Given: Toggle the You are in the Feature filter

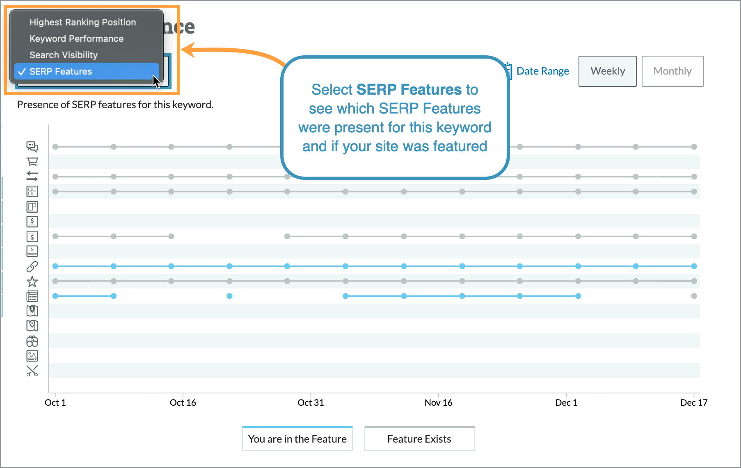Looking at the screenshot, I should [297, 438].
